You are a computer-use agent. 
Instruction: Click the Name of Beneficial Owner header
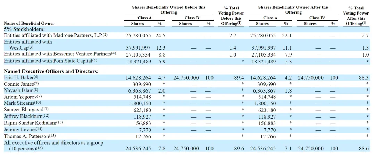tap(29, 24)
